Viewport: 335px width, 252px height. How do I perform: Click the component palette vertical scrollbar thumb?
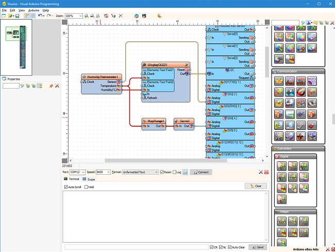[x=333, y=119]
